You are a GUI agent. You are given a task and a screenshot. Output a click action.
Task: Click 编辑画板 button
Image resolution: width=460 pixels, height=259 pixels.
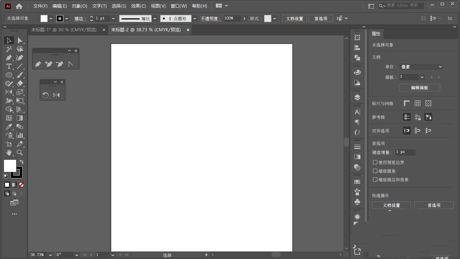click(419, 87)
